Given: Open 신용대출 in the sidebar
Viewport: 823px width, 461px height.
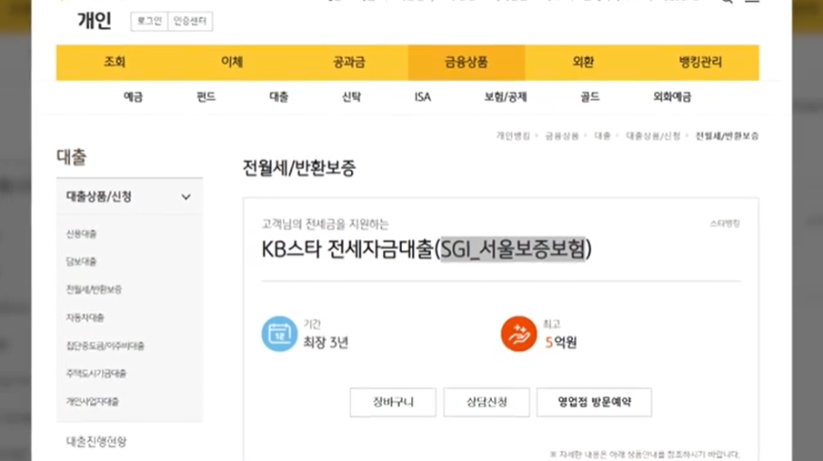Looking at the screenshot, I should pyautogui.click(x=81, y=234).
